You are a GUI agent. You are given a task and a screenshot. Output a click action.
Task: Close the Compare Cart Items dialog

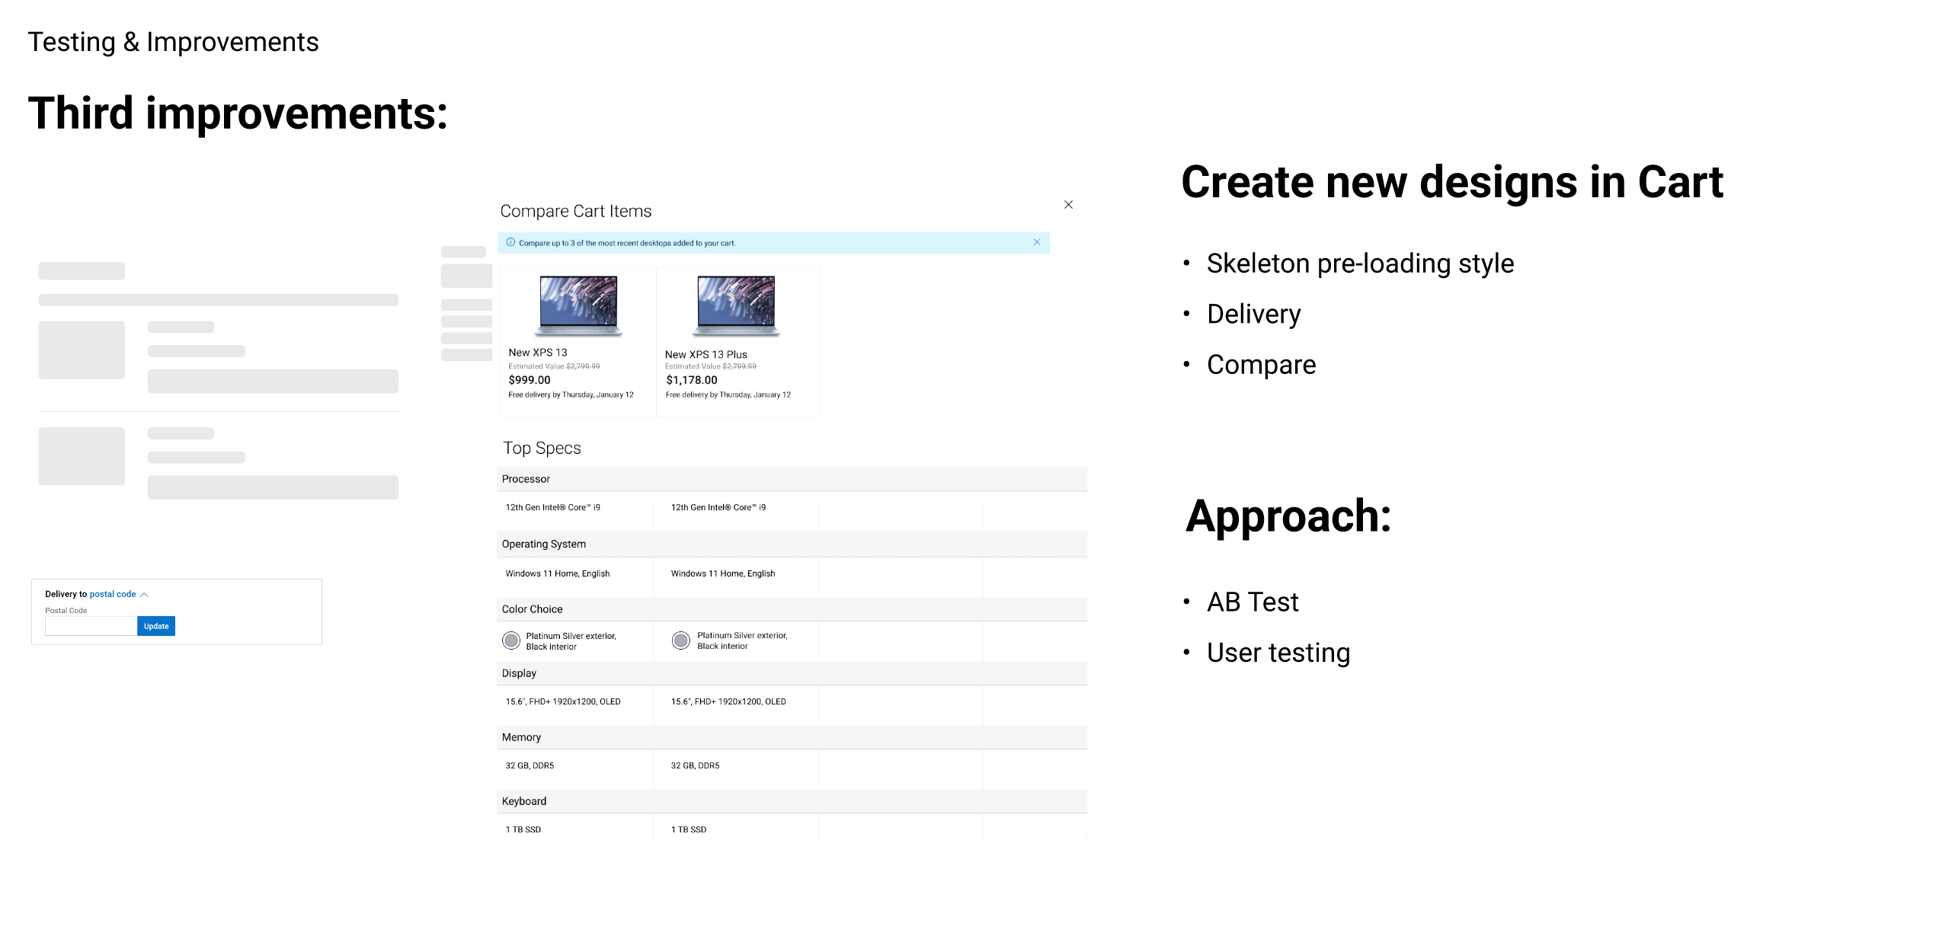coord(1068,205)
